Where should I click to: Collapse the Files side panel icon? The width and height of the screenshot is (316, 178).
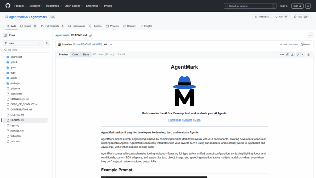[x=5, y=35]
